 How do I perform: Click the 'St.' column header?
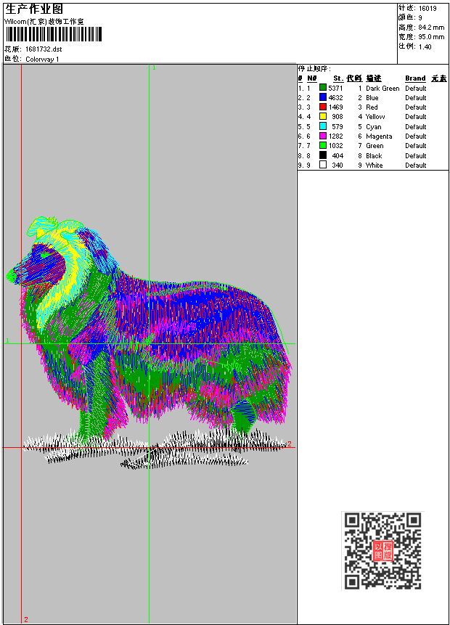[x=338, y=78]
